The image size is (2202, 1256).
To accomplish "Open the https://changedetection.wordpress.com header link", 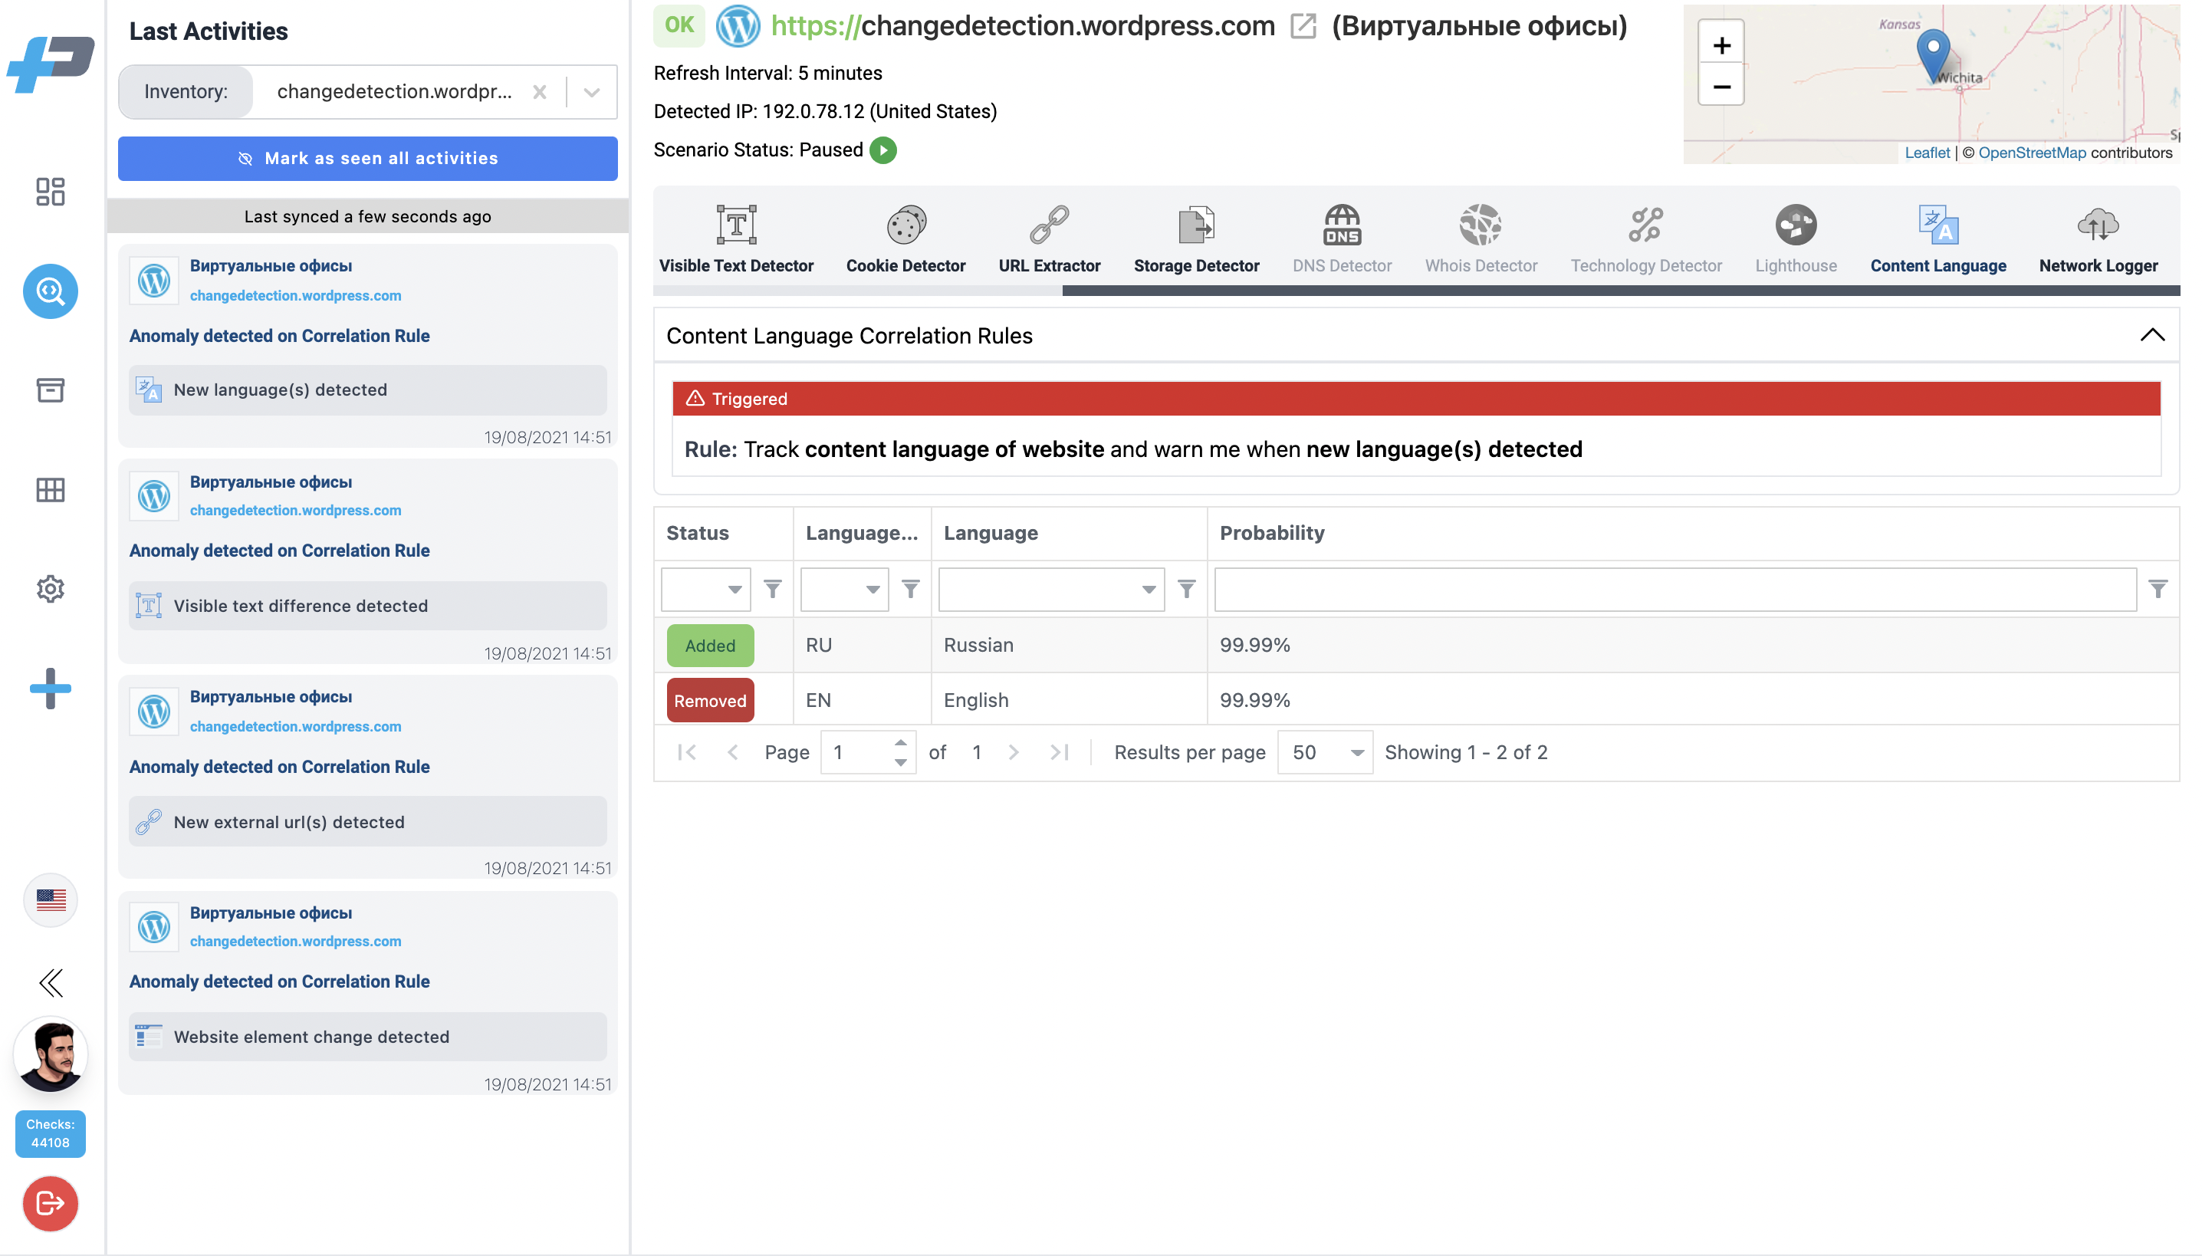I will tap(1023, 26).
